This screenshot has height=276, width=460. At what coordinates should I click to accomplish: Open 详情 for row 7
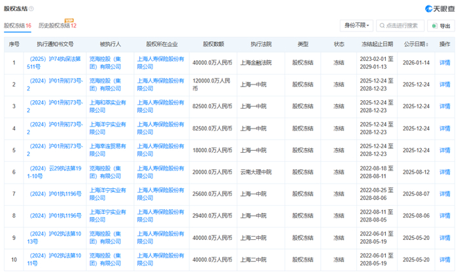coord(445,194)
